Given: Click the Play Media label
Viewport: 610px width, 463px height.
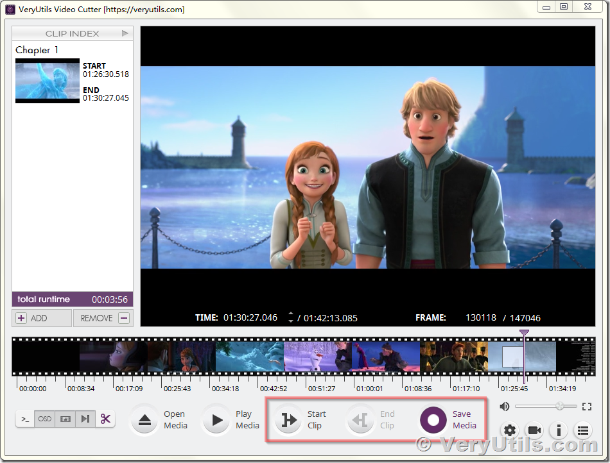Looking at the screenshot, I should tap(247, 420).
